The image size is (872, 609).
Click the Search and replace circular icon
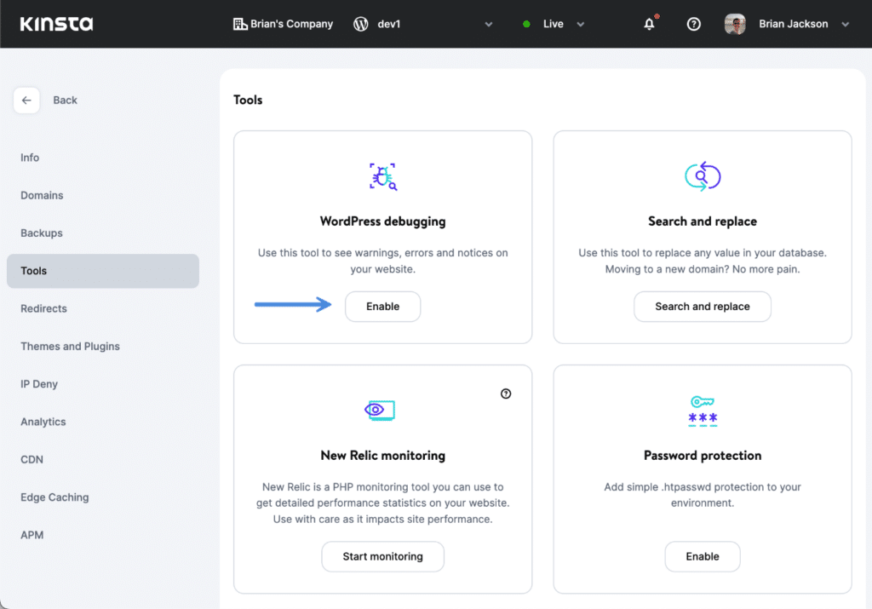click(703, 176)
